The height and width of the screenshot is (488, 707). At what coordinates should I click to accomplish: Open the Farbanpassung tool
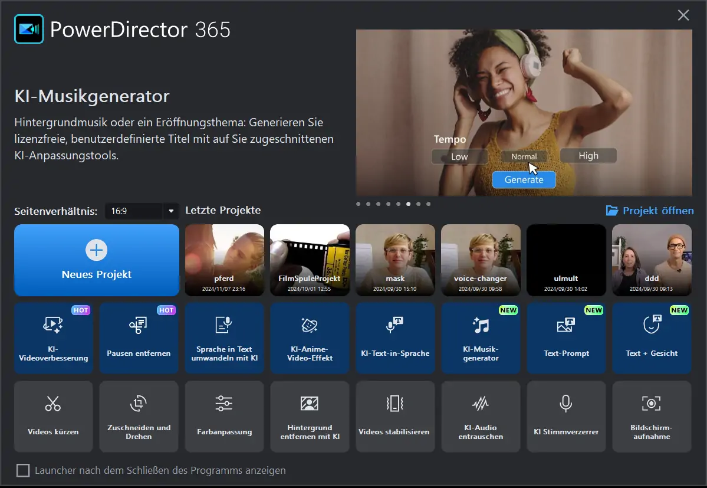224,416
